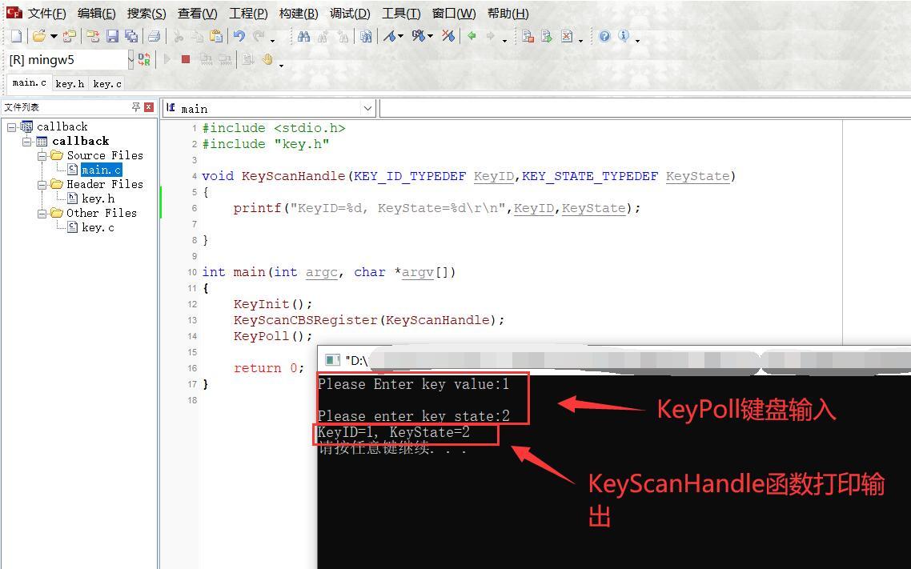Click the KeyPoll(); line in editor
911x569 pixels.
pos(272,335)
